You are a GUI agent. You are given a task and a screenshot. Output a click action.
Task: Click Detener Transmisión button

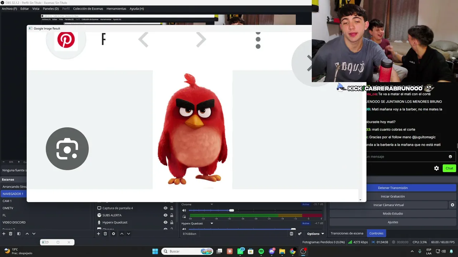coord(393,188)
